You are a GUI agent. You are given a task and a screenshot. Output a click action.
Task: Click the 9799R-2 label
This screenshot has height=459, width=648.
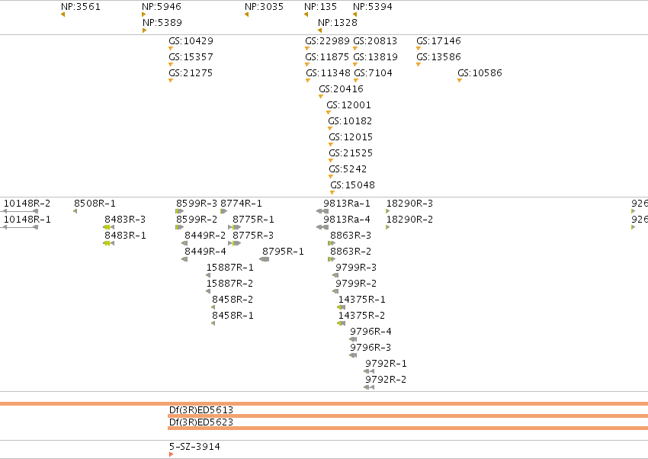point(356,284)
